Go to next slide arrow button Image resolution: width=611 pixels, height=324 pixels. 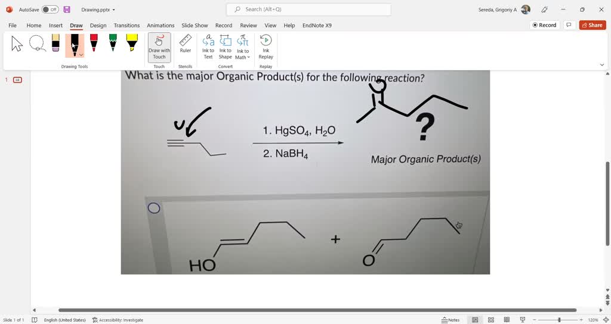click(607, 303)
